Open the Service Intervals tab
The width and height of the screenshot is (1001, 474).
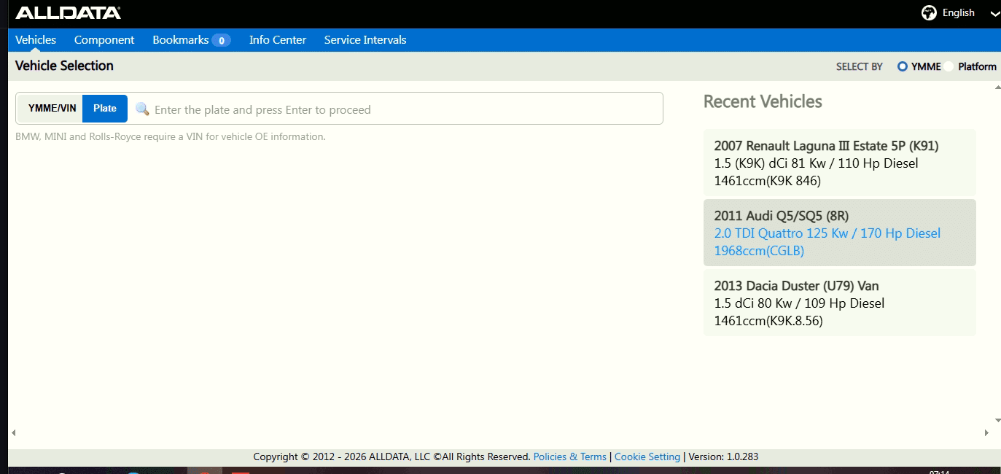click(x=365, y=40)
